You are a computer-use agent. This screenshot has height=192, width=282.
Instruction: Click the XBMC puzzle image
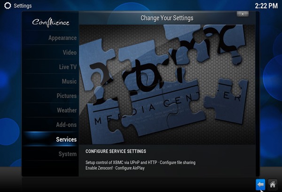167,84
